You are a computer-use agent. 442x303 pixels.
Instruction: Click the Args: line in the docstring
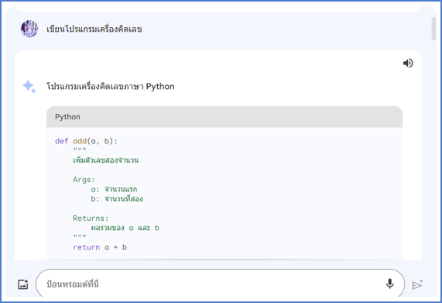point(84,180)
